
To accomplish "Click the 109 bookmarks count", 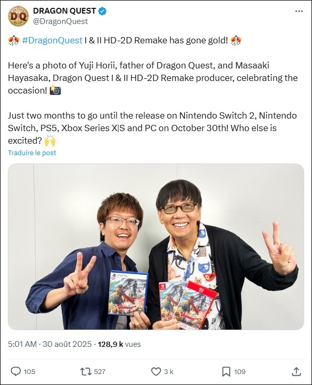I will 240,372.
